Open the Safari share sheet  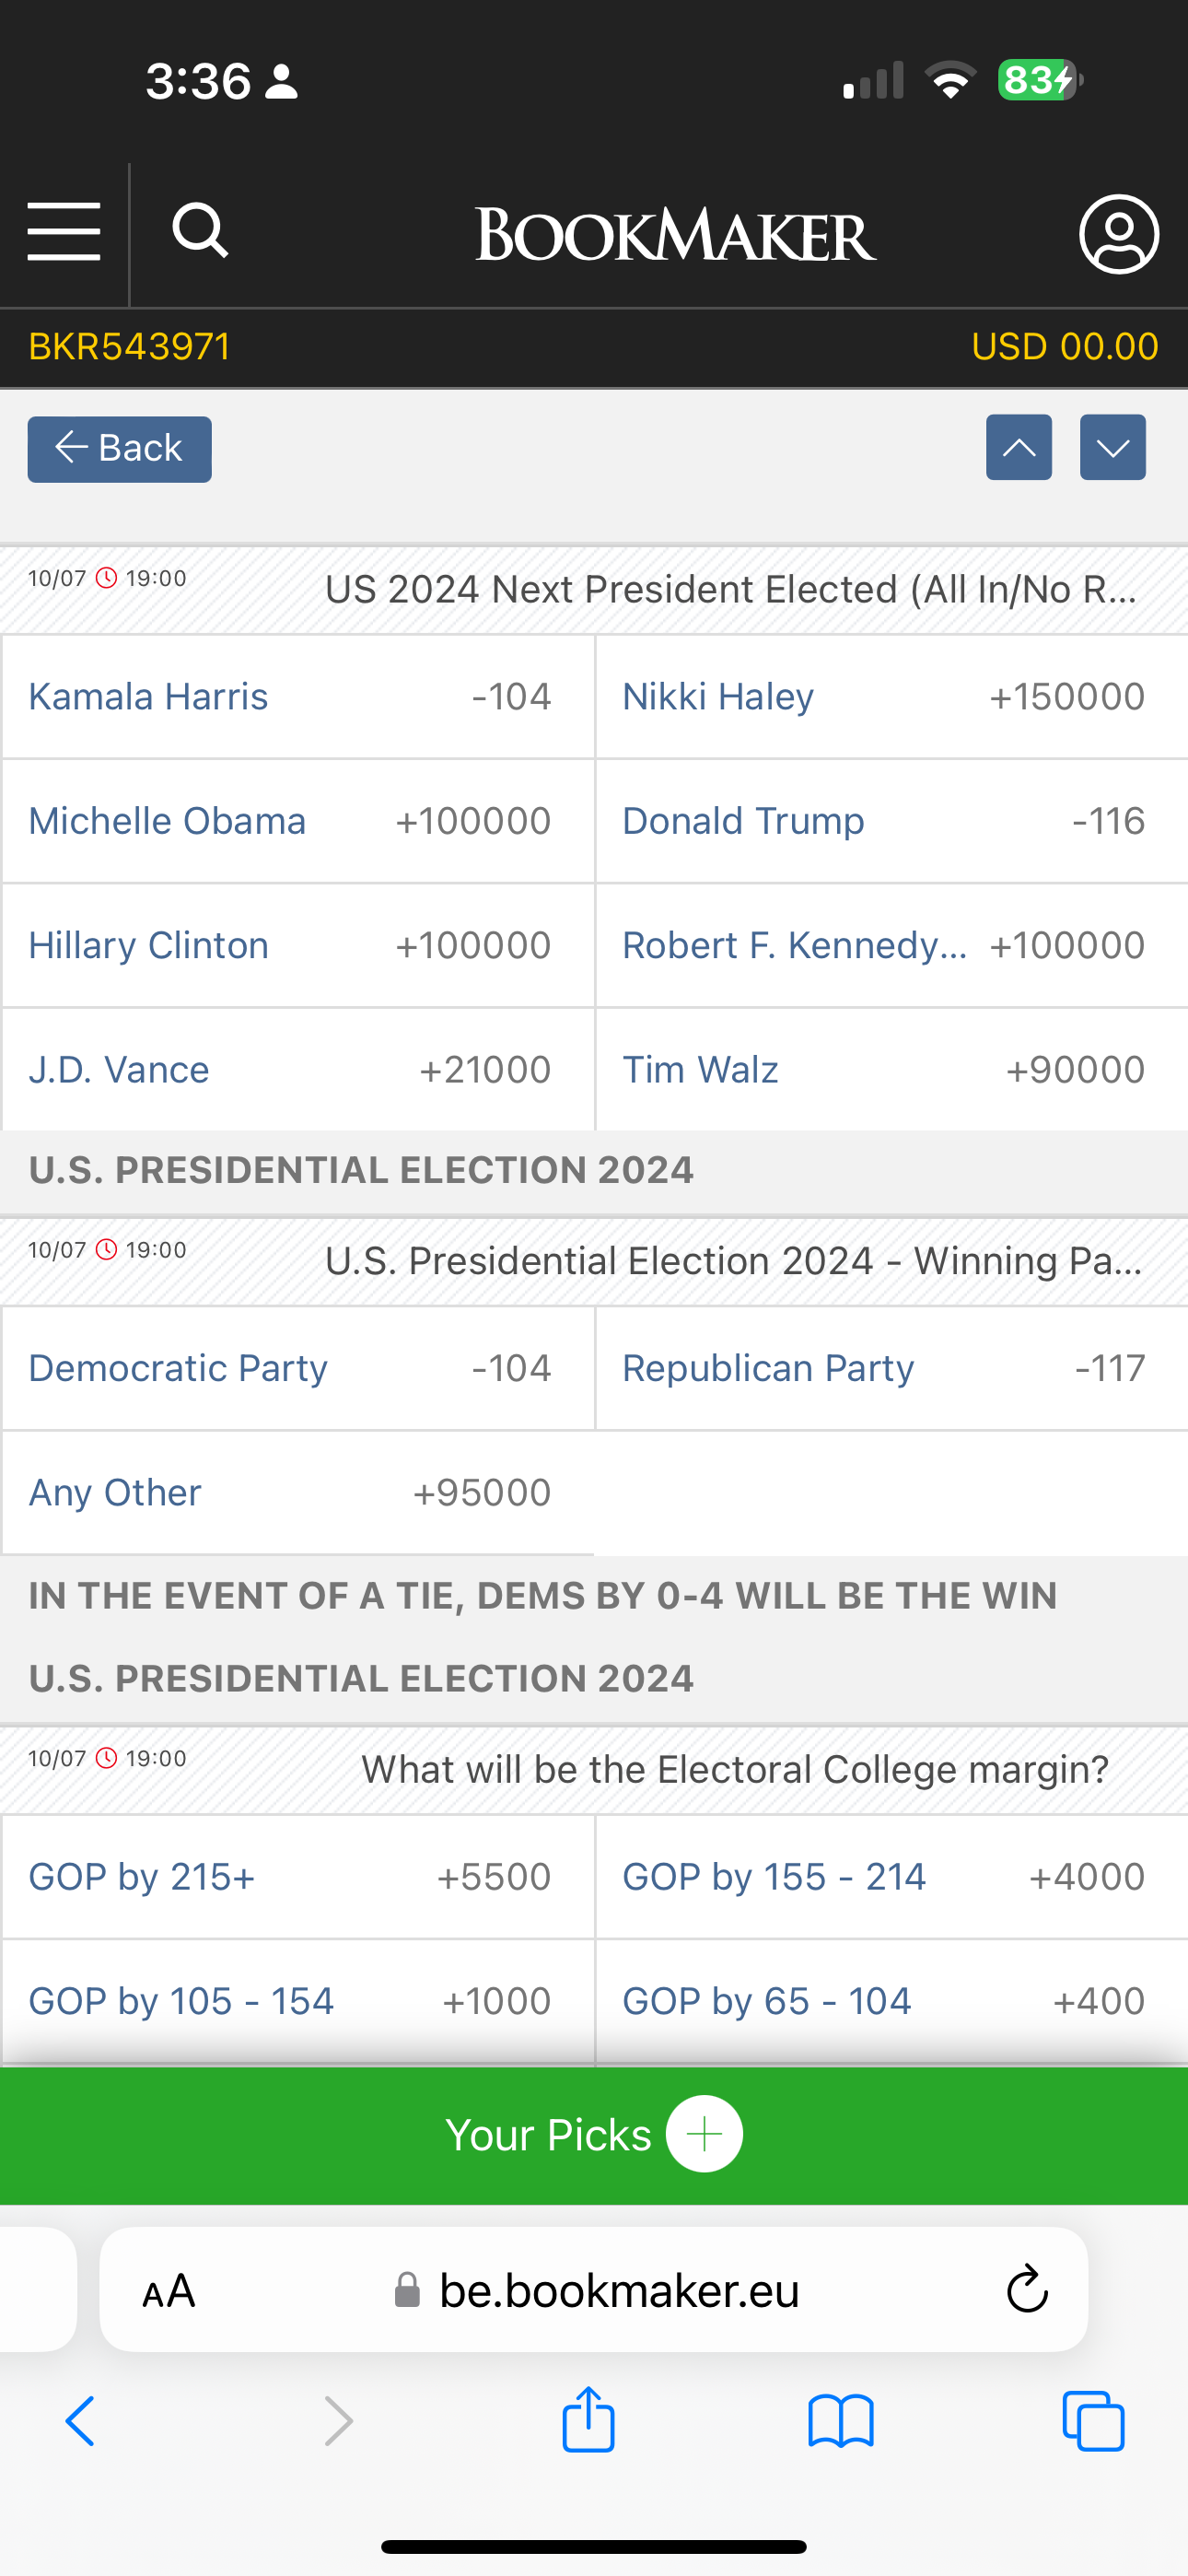(588, 2419)
